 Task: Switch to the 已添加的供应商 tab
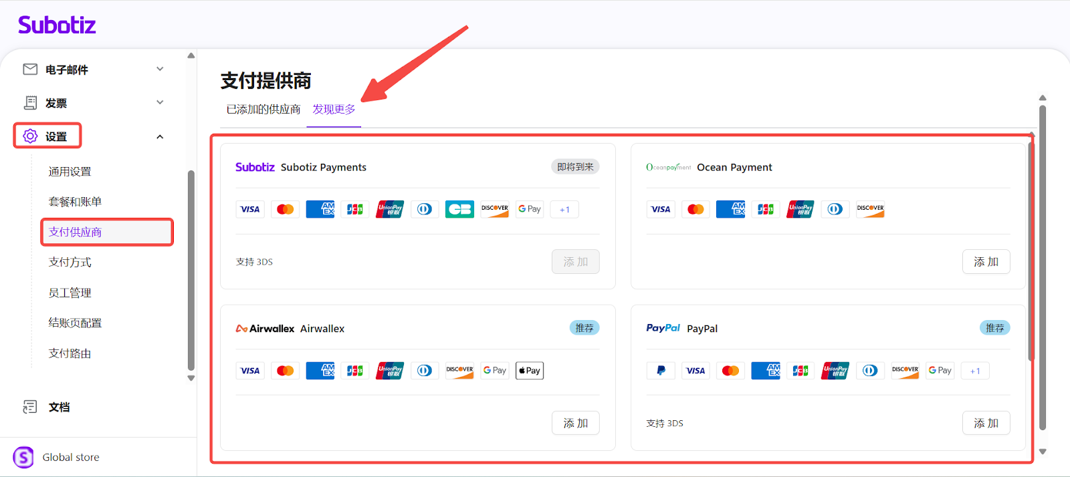click(263, 110)
